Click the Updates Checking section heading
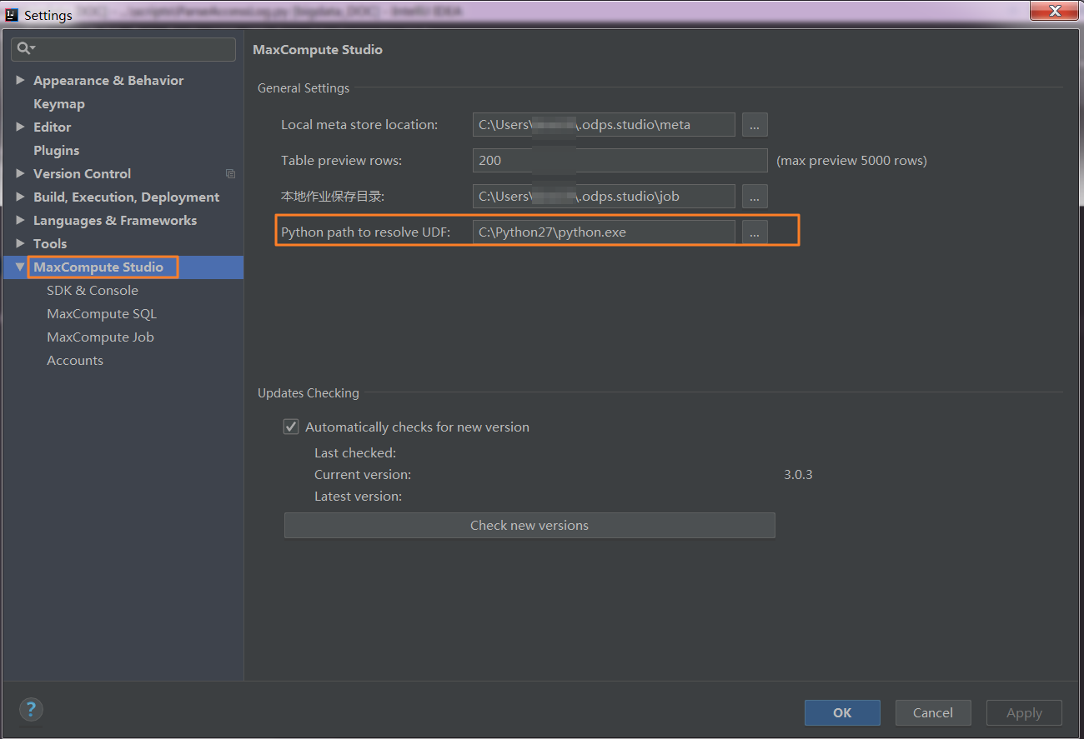1084x739 pixels. pos(309,393)
